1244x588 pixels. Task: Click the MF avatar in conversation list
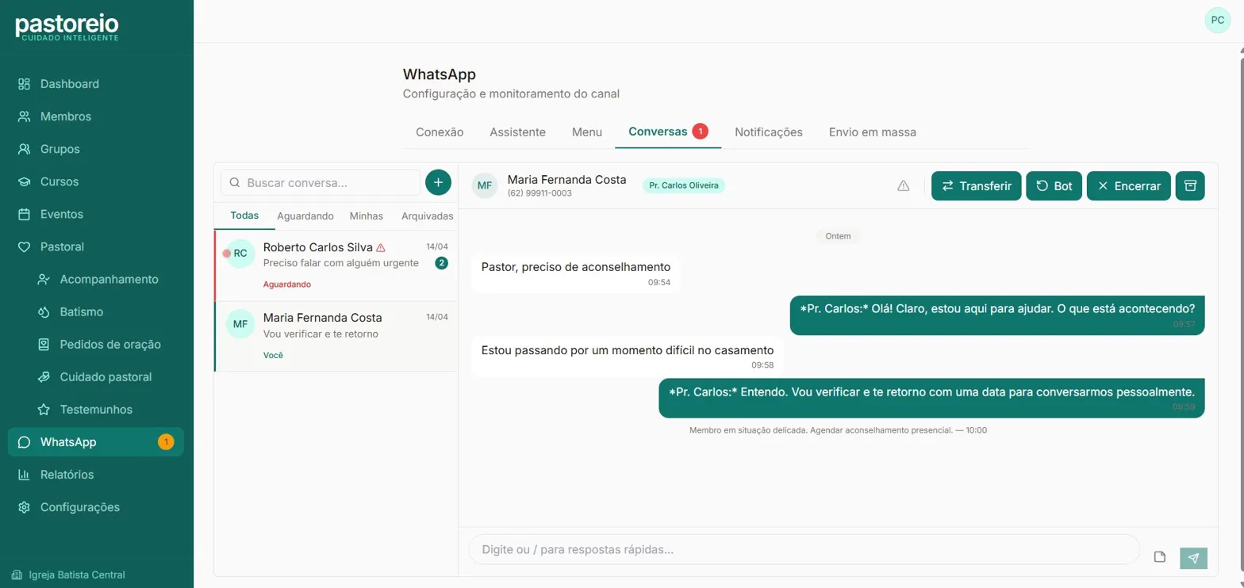click(x=240, y=324)
